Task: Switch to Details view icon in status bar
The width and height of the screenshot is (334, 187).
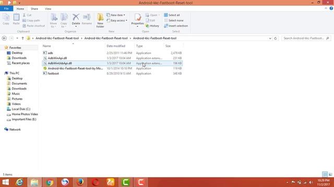Action: [325, 175]
